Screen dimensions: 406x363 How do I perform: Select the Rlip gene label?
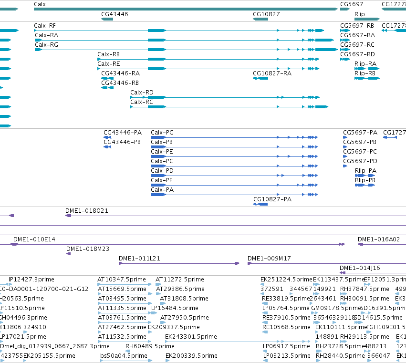coord(359,14)
